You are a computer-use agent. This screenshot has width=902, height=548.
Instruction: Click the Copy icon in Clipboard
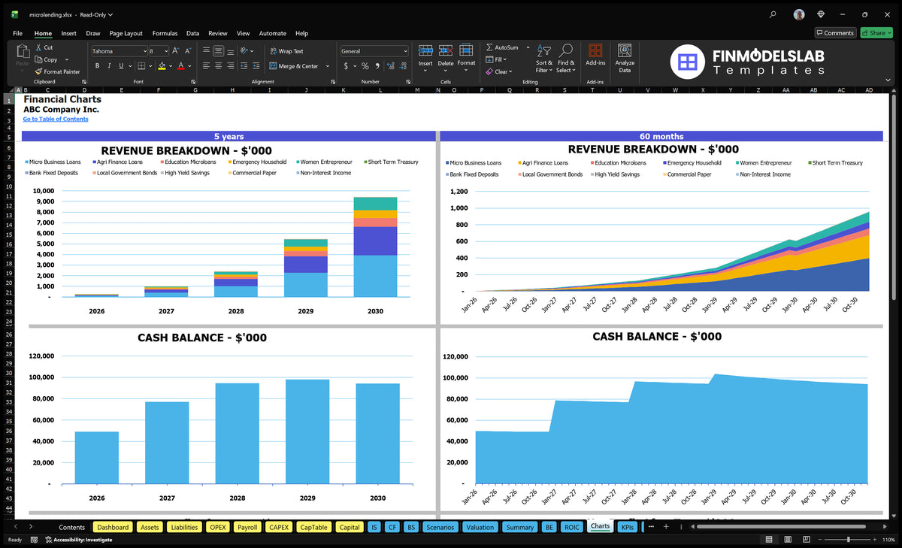pos(38,59)
